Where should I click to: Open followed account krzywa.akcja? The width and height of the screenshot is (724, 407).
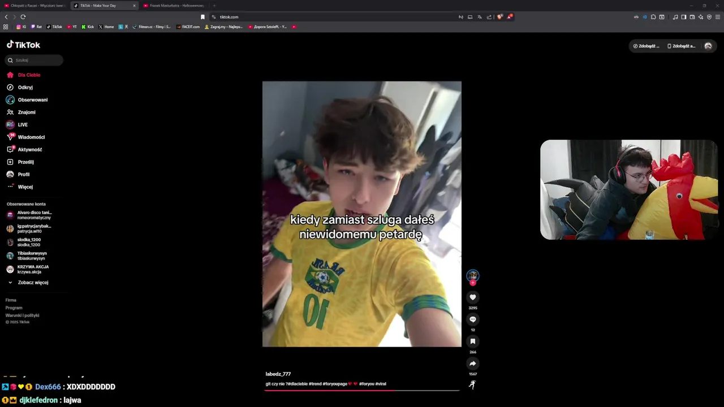click(x=28, y=269)
